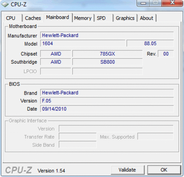Click the model revision value 88.05
This screenshot has height=177, width=184.
click(x=150, y=43)
